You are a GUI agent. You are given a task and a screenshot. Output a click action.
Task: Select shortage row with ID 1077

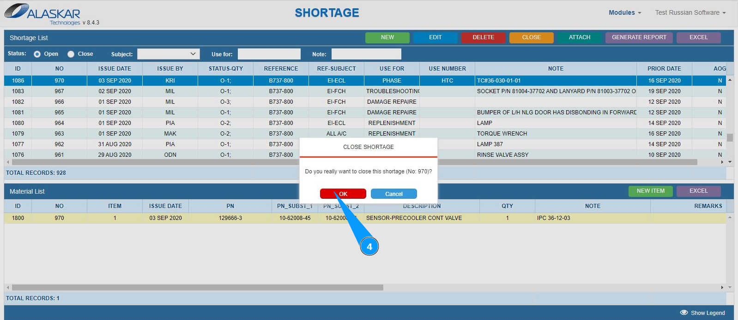tap(365, 144)
